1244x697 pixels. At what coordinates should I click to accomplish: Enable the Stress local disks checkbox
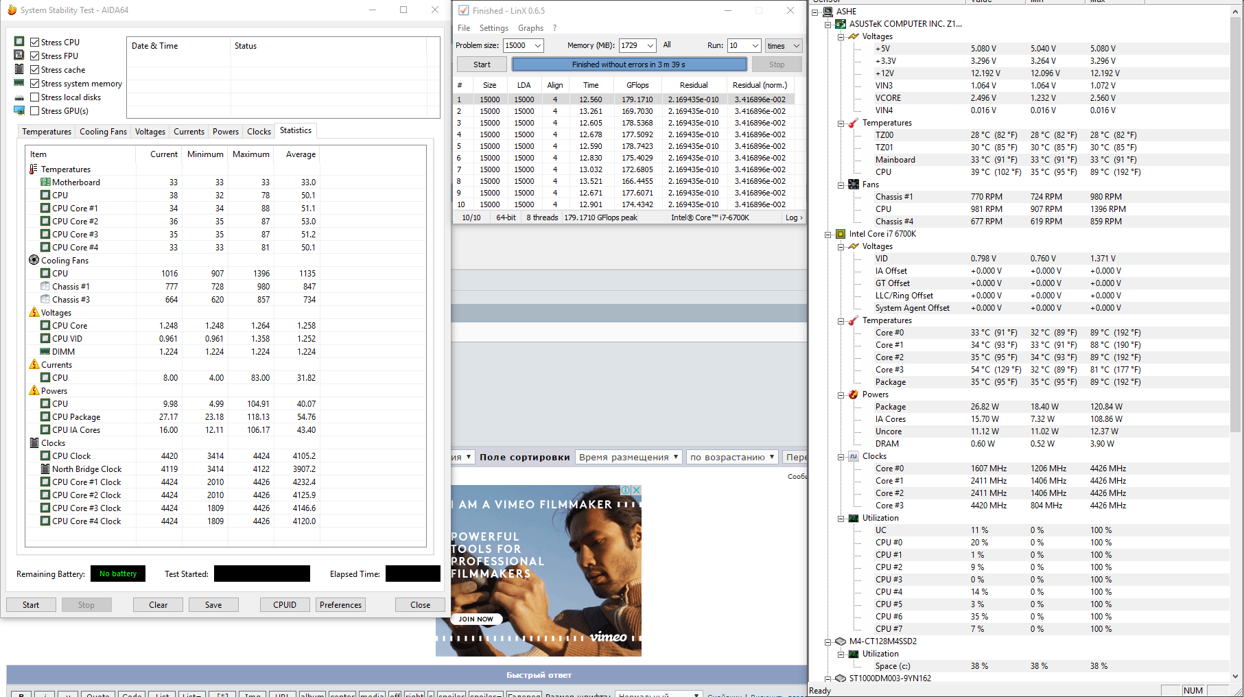click(34, 97)
